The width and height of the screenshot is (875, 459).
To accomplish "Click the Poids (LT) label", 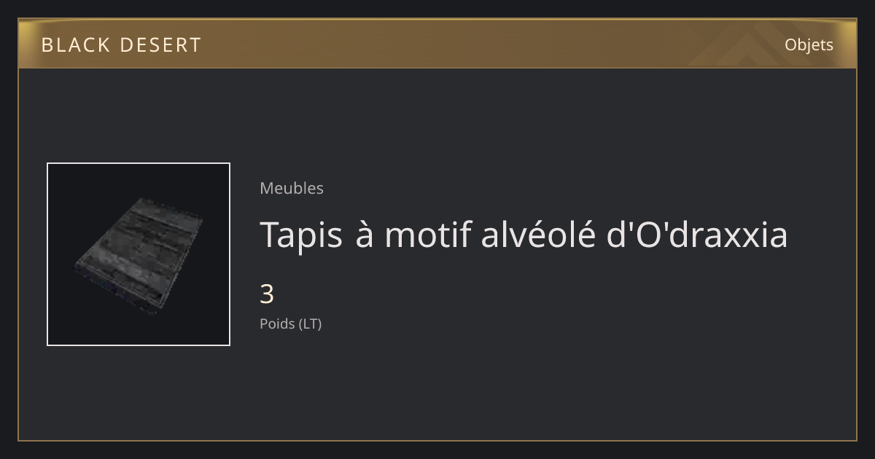I will click(x=290, y=323).
